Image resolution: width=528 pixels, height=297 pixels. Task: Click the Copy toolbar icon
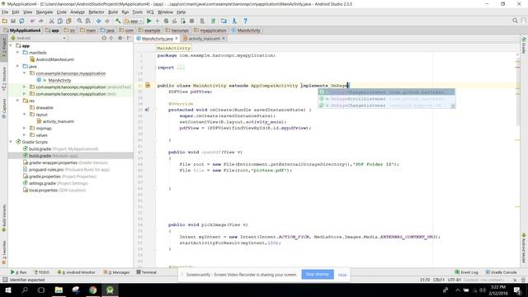(60, 21)
